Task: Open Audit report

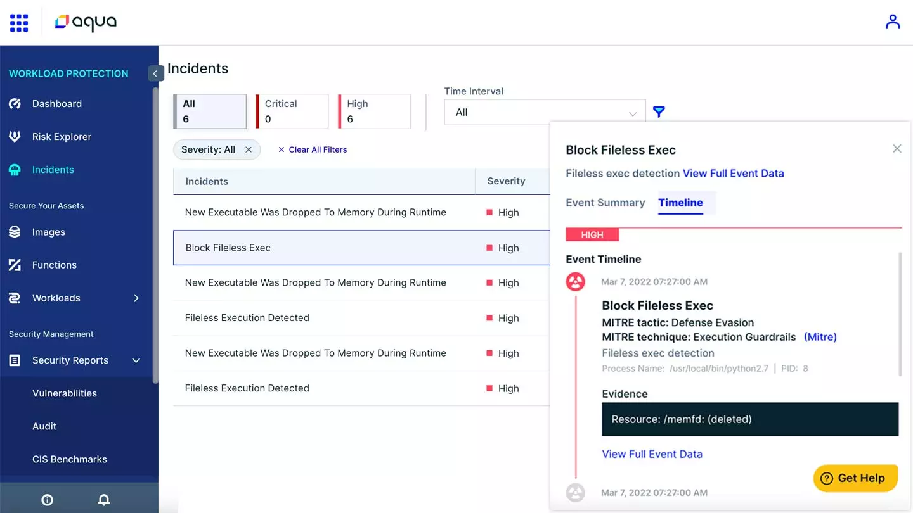Action: click(x=44, y=426)
